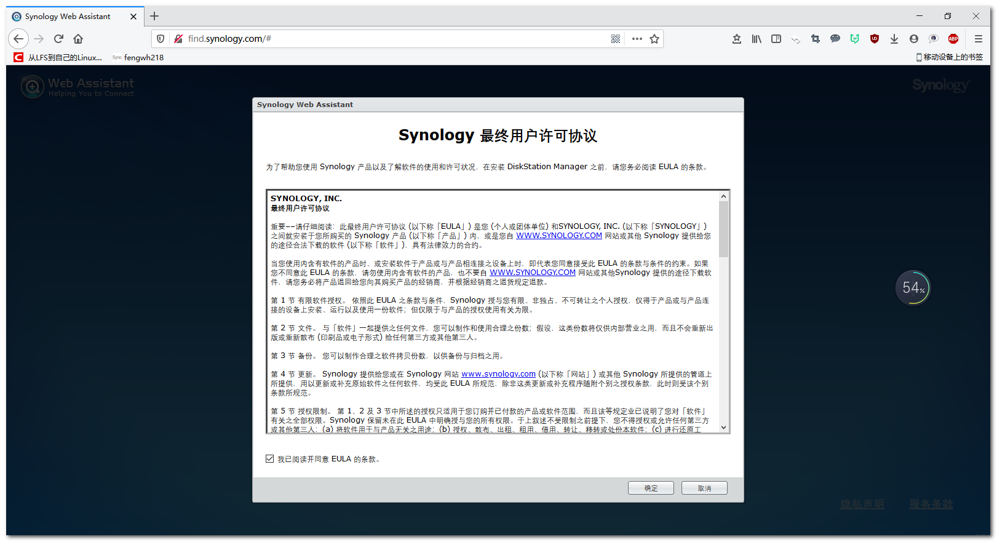Viewport: 997px width, 542px height.
Task: Click the 取消 button
Action: (x=704, y=488)
